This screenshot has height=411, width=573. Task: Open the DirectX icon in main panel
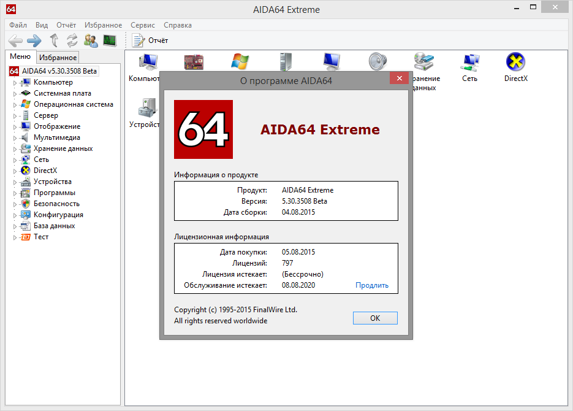(515, 67)
